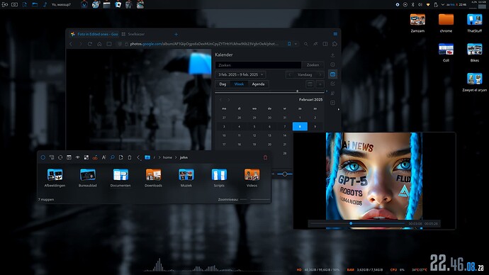Open the tasks checkbox icon in sidebar
The width and height of the screenshot is (489, 275).
tap(333, 84)
